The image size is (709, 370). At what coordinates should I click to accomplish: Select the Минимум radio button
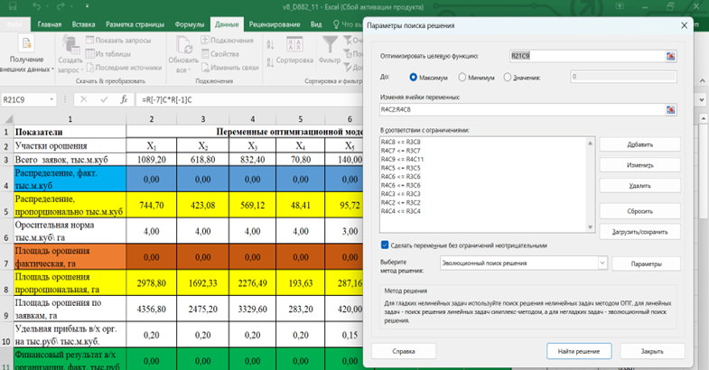pyautogui.click(x=463, y=78)
